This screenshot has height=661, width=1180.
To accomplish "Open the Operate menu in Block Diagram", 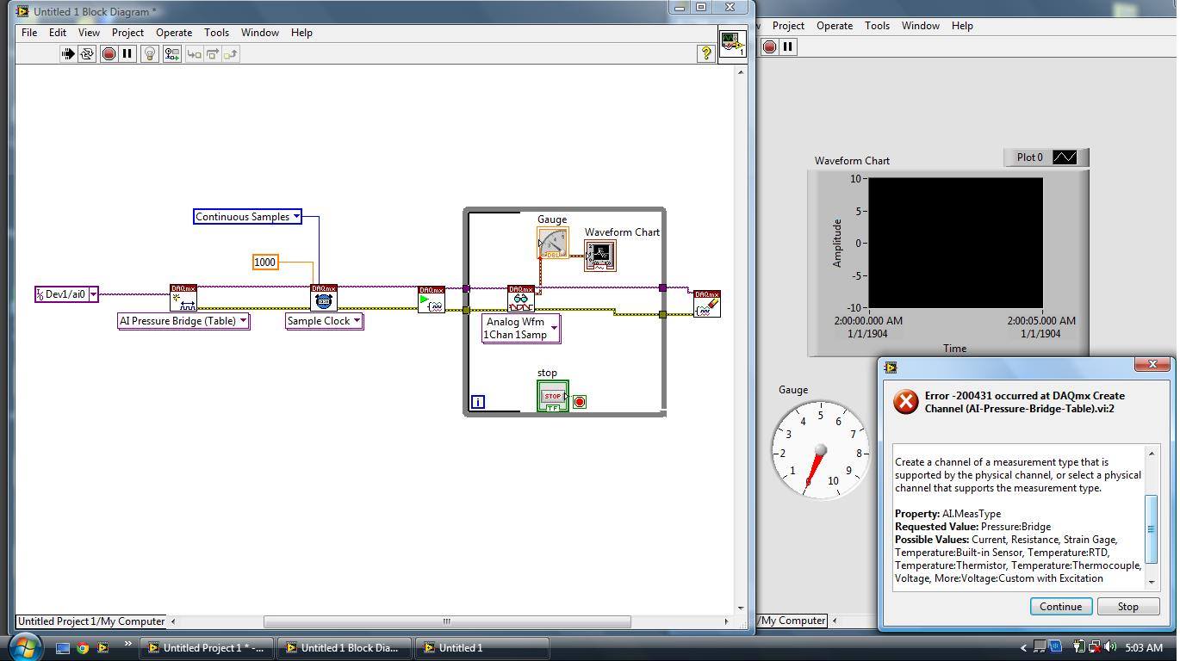I will tap(174, 33).
